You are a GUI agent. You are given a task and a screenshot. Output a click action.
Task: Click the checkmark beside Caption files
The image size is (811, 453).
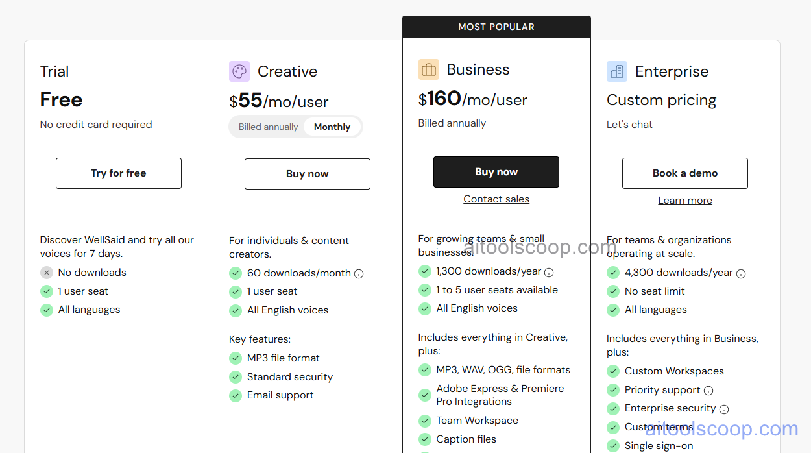coord(425,439)
